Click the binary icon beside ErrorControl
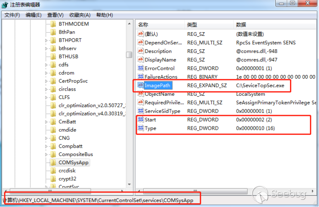Image resolution: width=319 pixels, height=207 pixels. tap(140, 68)
